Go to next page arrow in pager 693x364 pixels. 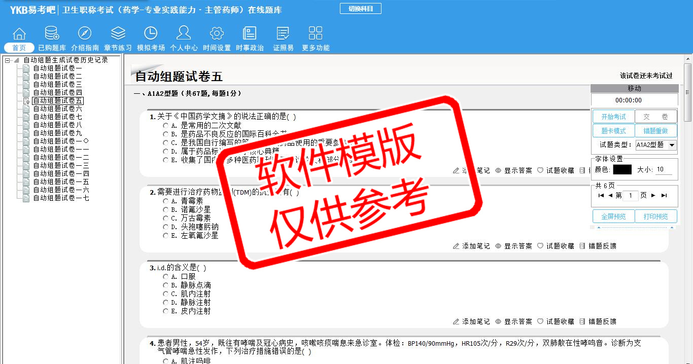[x=653, y=196]
